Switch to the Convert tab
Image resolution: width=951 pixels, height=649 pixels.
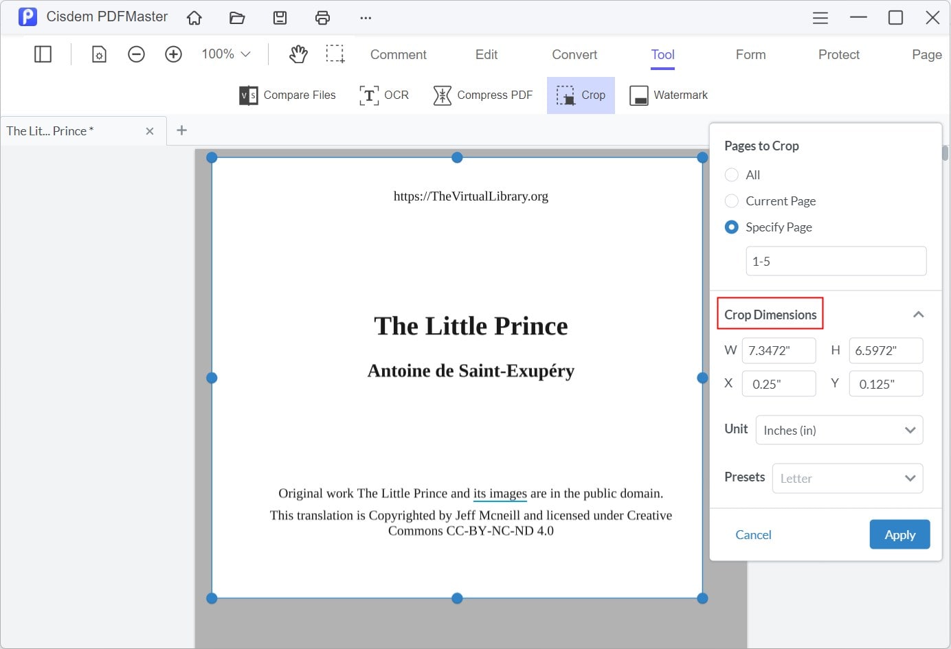pos(574,55)
